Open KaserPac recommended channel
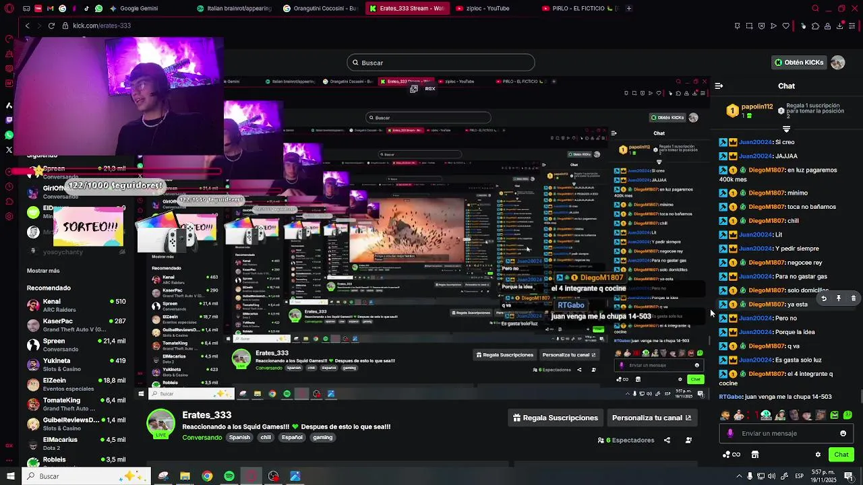Image resolution: width=863 pixels, height=485 pixels. coord(76,325)
